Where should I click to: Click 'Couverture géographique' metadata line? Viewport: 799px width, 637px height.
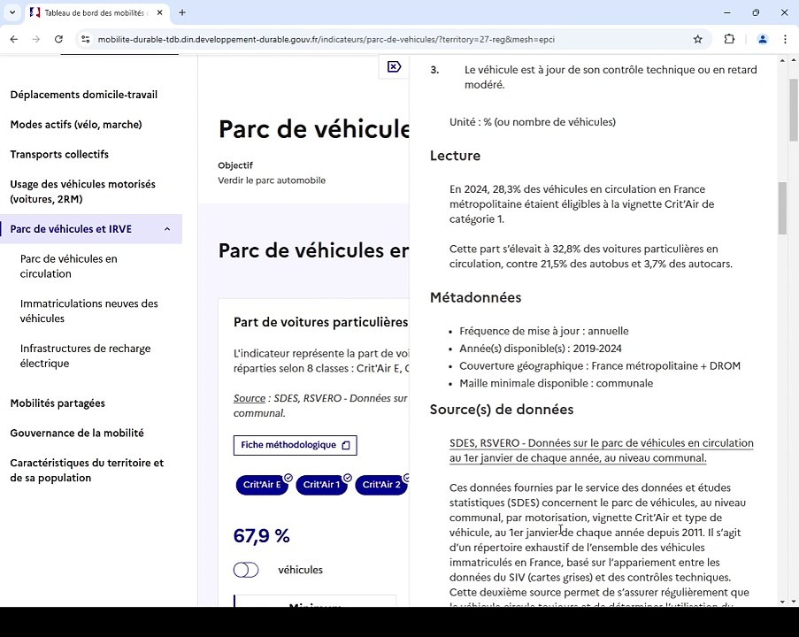click(x=600, y=366)
